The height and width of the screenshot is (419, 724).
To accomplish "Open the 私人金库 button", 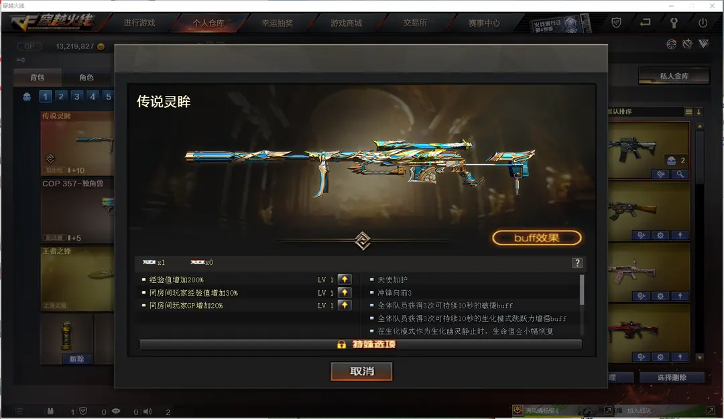I will [x=674, y=76].
